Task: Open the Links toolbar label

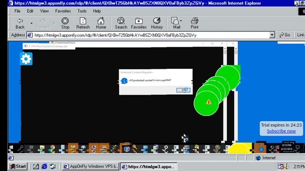Action: coord(301,35)
